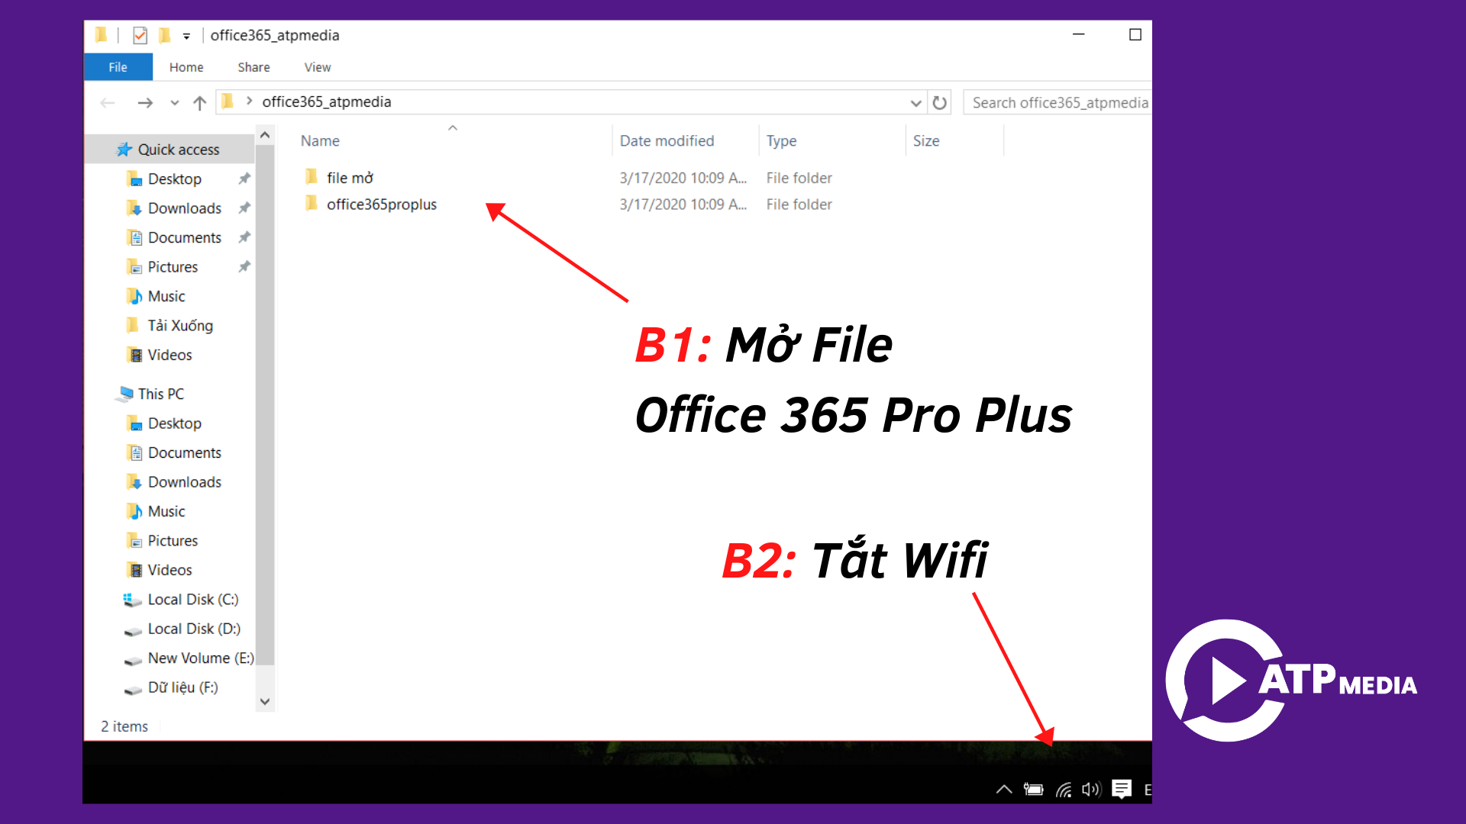This screenshot has width=1466, height=824.
Task: Open Music under This PC
Action: tap(166, 511)
